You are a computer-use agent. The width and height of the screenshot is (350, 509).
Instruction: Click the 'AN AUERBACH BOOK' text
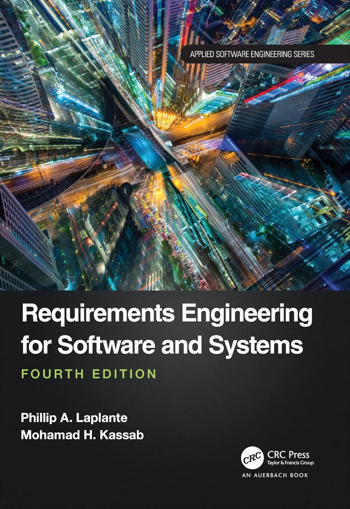point(275,475)
